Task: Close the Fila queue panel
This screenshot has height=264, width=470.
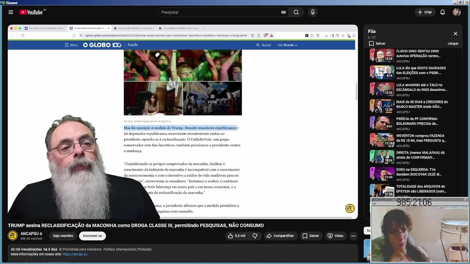Action: pyautogui.click(x=455, y=34)
